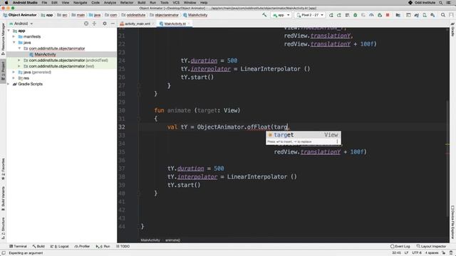Screen dimensions: 456x256
Task: Click the macOS Spotlight search icon
Action: click(440, 3)
